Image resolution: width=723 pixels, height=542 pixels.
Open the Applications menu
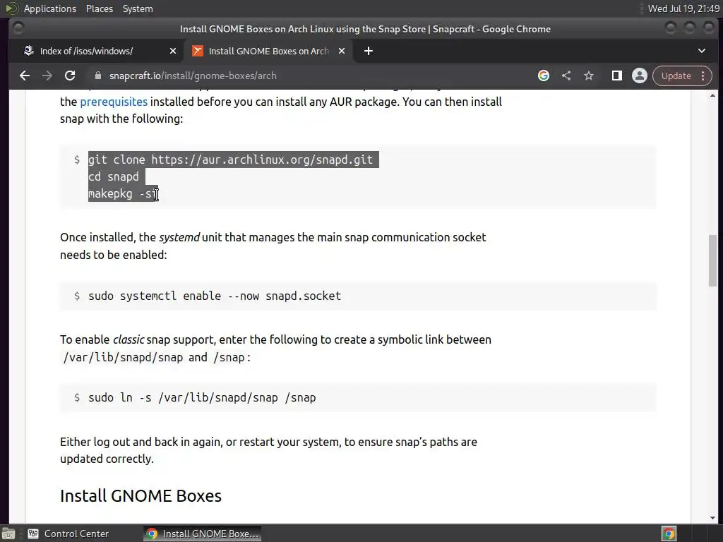pyautogui.click(x=50, y=8)
